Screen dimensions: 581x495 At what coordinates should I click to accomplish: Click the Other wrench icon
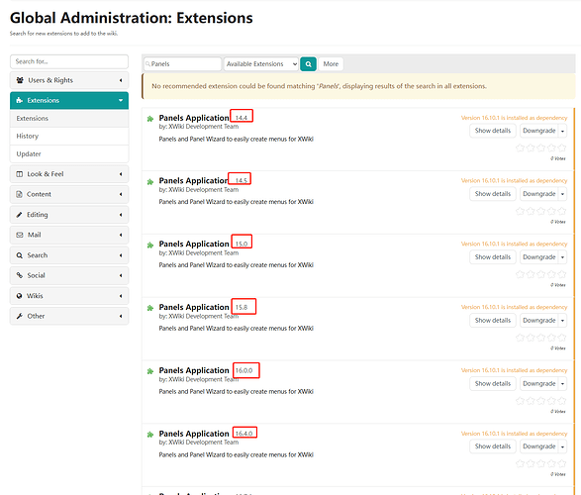20,316
